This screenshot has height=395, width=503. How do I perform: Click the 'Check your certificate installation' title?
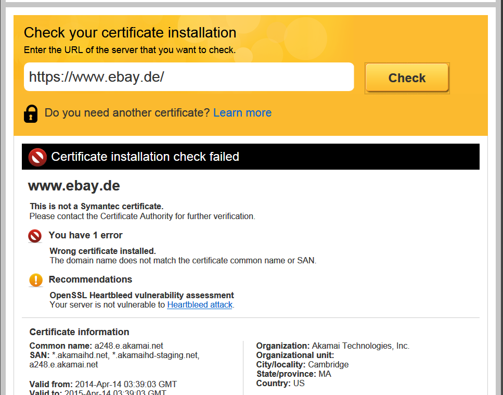pyautogui.click(x=130, y=33)
